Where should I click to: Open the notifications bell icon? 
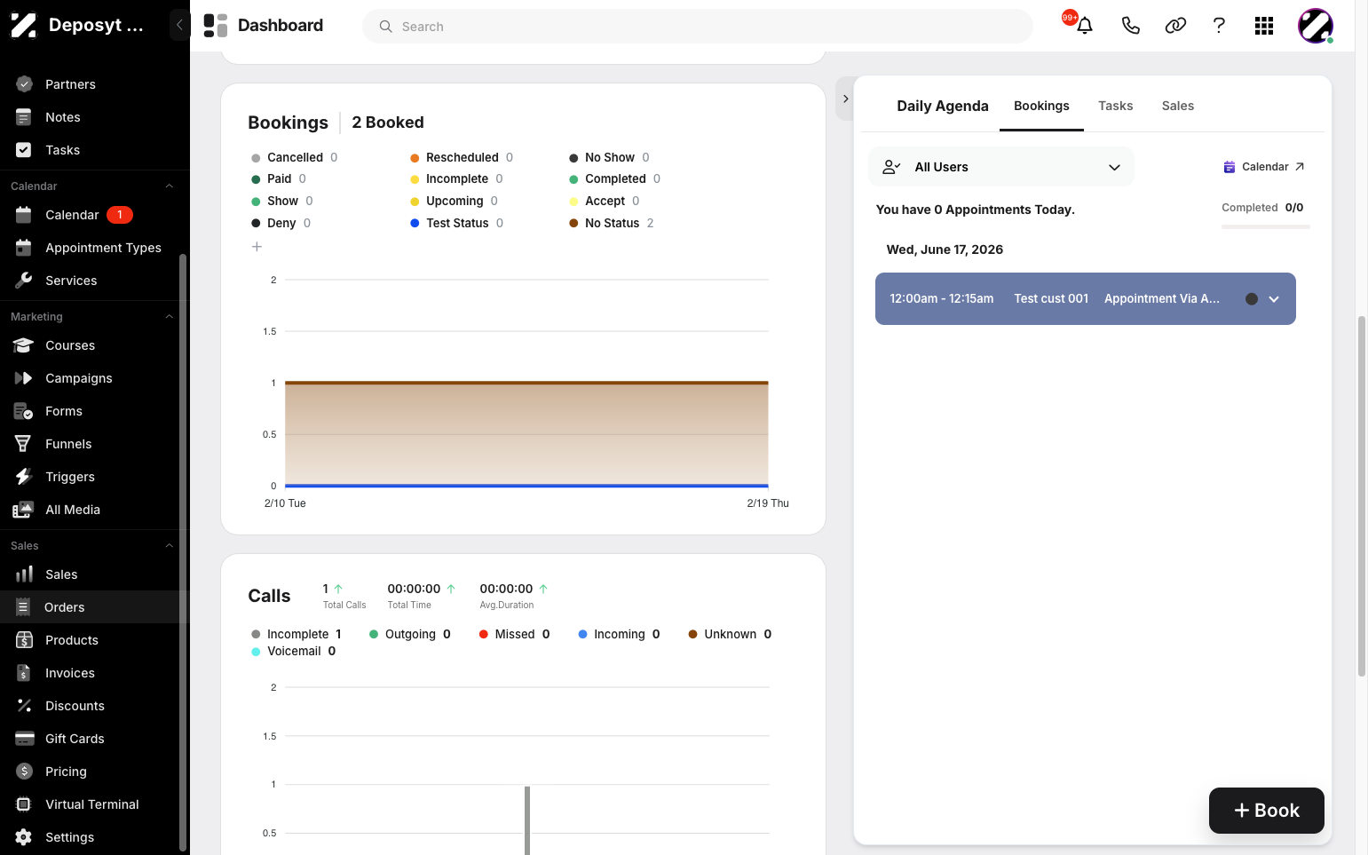[1084, 26]
